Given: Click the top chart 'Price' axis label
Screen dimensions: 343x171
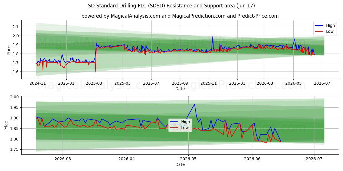Looking at the screenshot, I should [9, 50].
